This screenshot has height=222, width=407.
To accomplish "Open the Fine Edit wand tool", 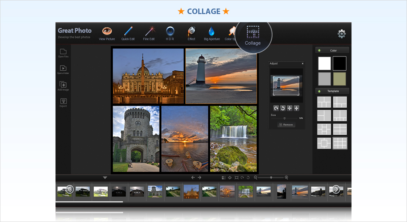I will [149, 34].
